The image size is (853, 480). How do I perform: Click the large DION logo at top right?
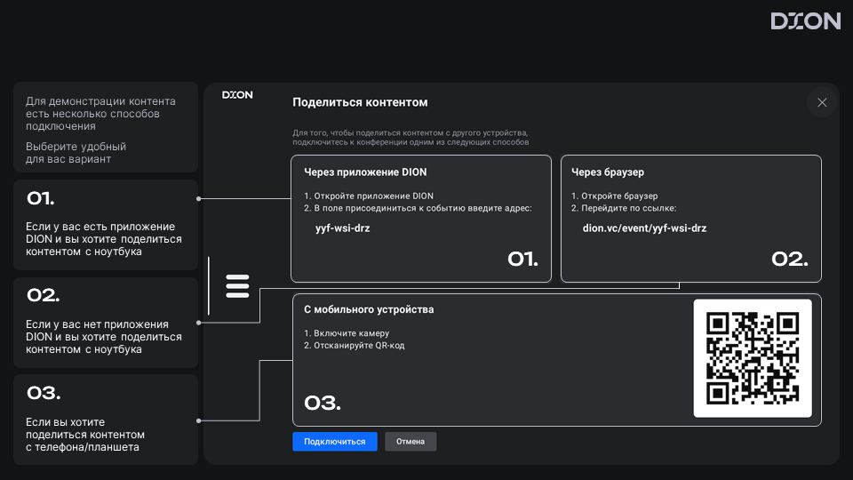(x=806, y=21)
